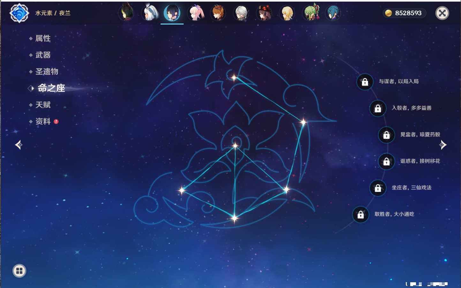Viewport: 461px width, 288px height.
Task: Click the gold Mora coin icon
Action: coord(388,13)
